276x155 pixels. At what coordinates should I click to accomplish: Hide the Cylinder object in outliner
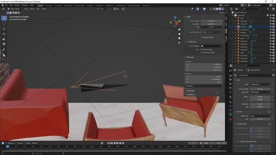pyautogui.click(x=270, y=33)
